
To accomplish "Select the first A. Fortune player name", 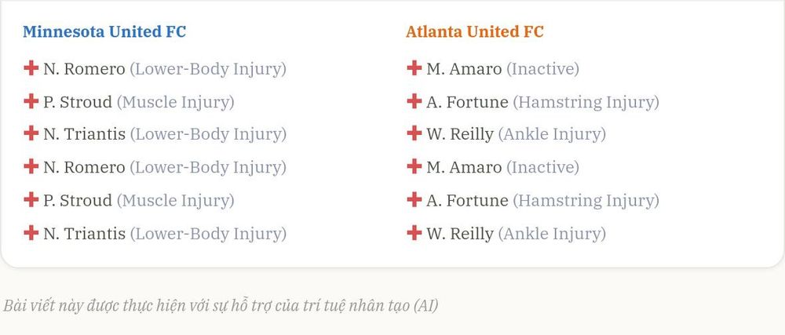I will coord(467,102).
